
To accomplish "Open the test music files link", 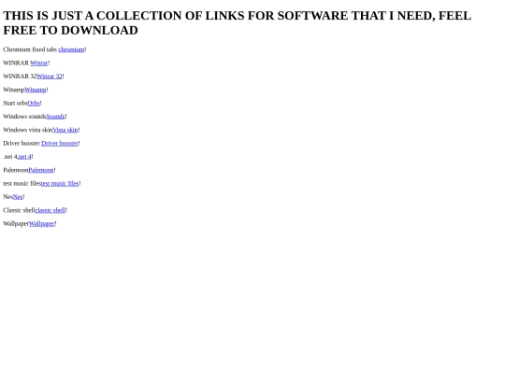I will tap(60, 184).
